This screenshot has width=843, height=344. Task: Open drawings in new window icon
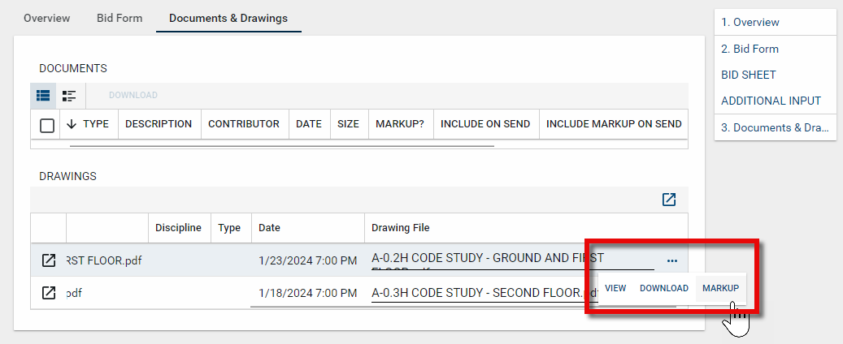pyautogui.click(x=669, y=200)
